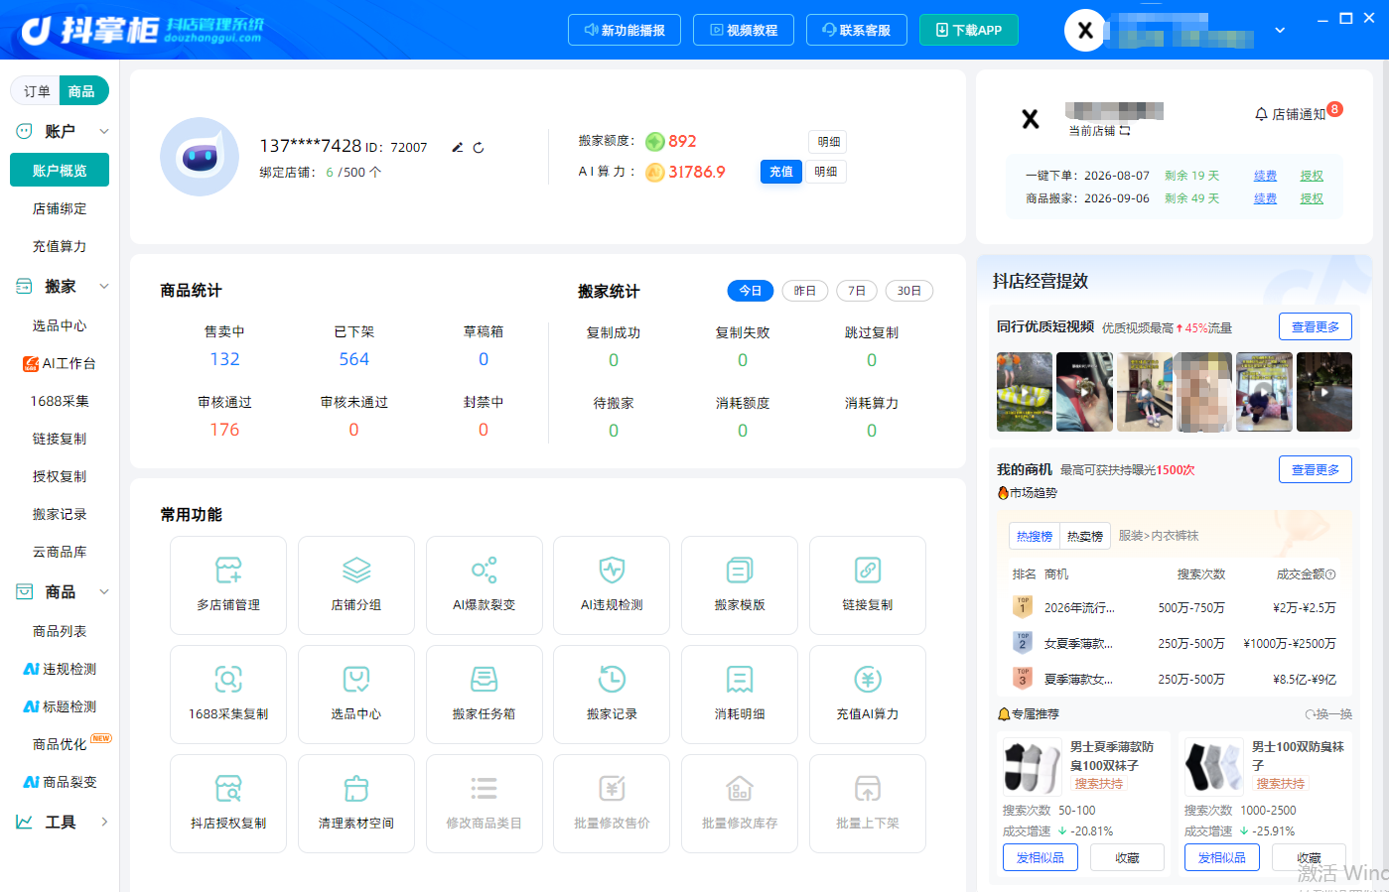Click the robot avatar profile picture
The image size is (1389, 892).
pos(200,157)
